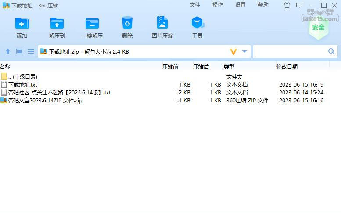
Task: Sort by the 压缩后 column header
Action: (201, 67)
